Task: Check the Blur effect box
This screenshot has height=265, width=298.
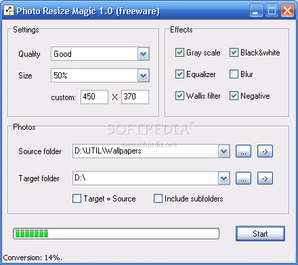Action: tap(234, 74)
